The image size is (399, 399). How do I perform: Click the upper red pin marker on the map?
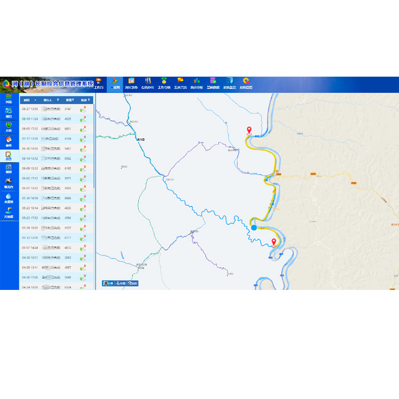pyautogui.click(x=249, y=131)
